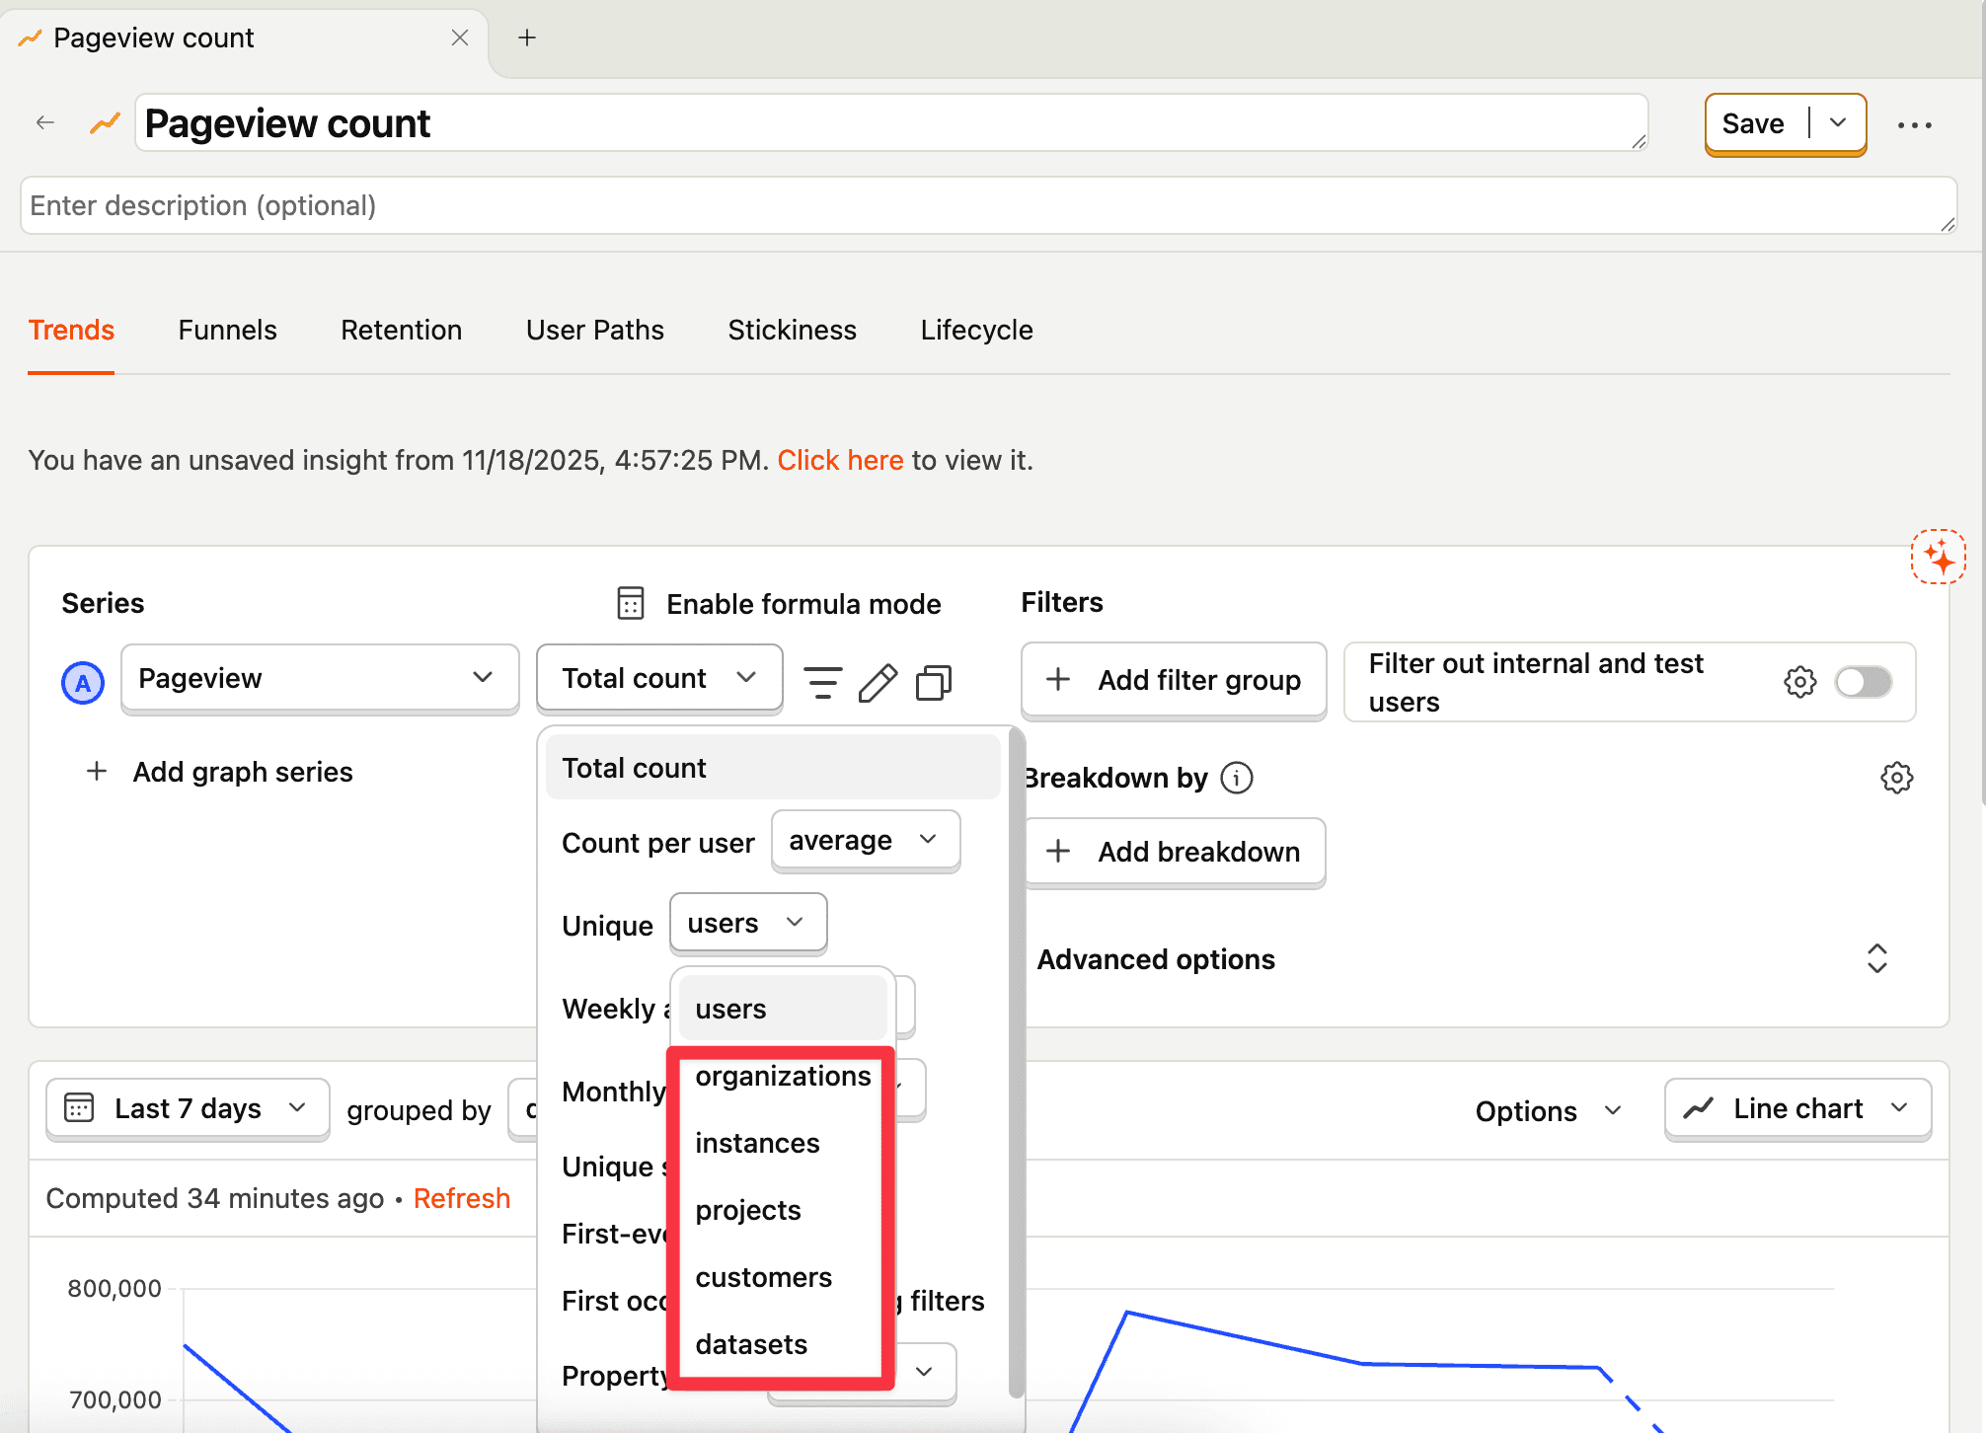Open the Save button dropdown chevron

[1838, 123]
